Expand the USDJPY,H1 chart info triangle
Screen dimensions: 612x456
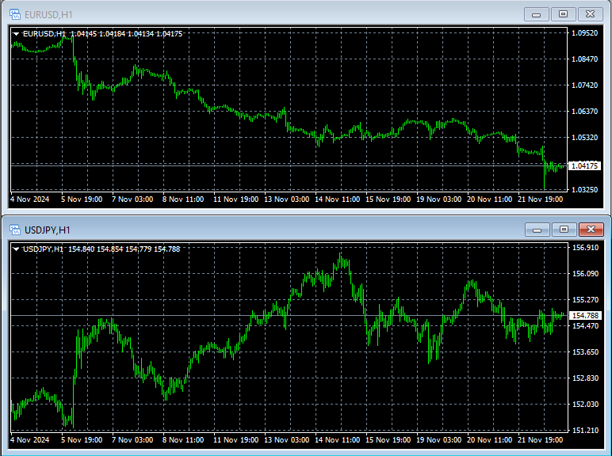tap(16, 249)
